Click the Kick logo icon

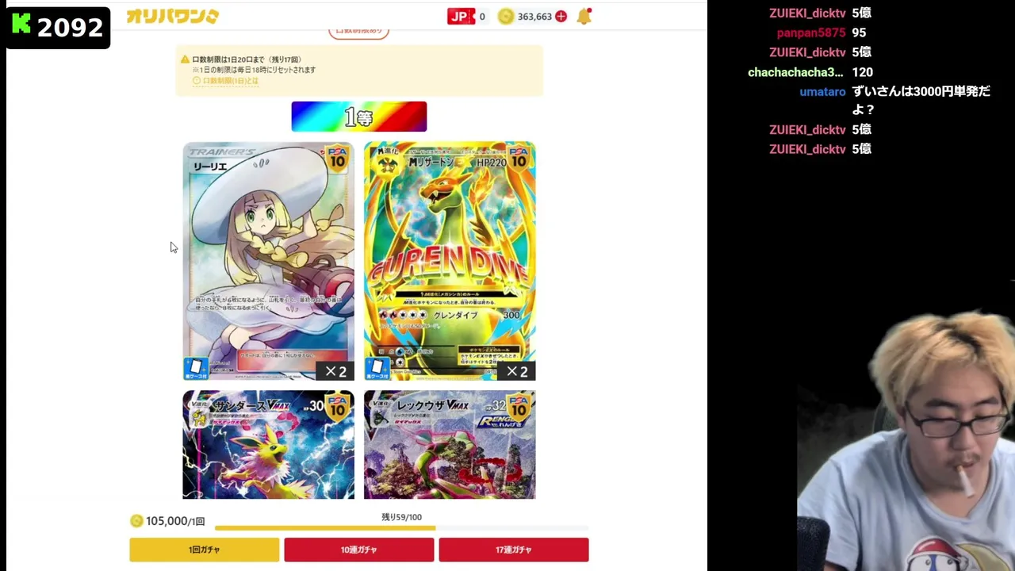point(21,25)
